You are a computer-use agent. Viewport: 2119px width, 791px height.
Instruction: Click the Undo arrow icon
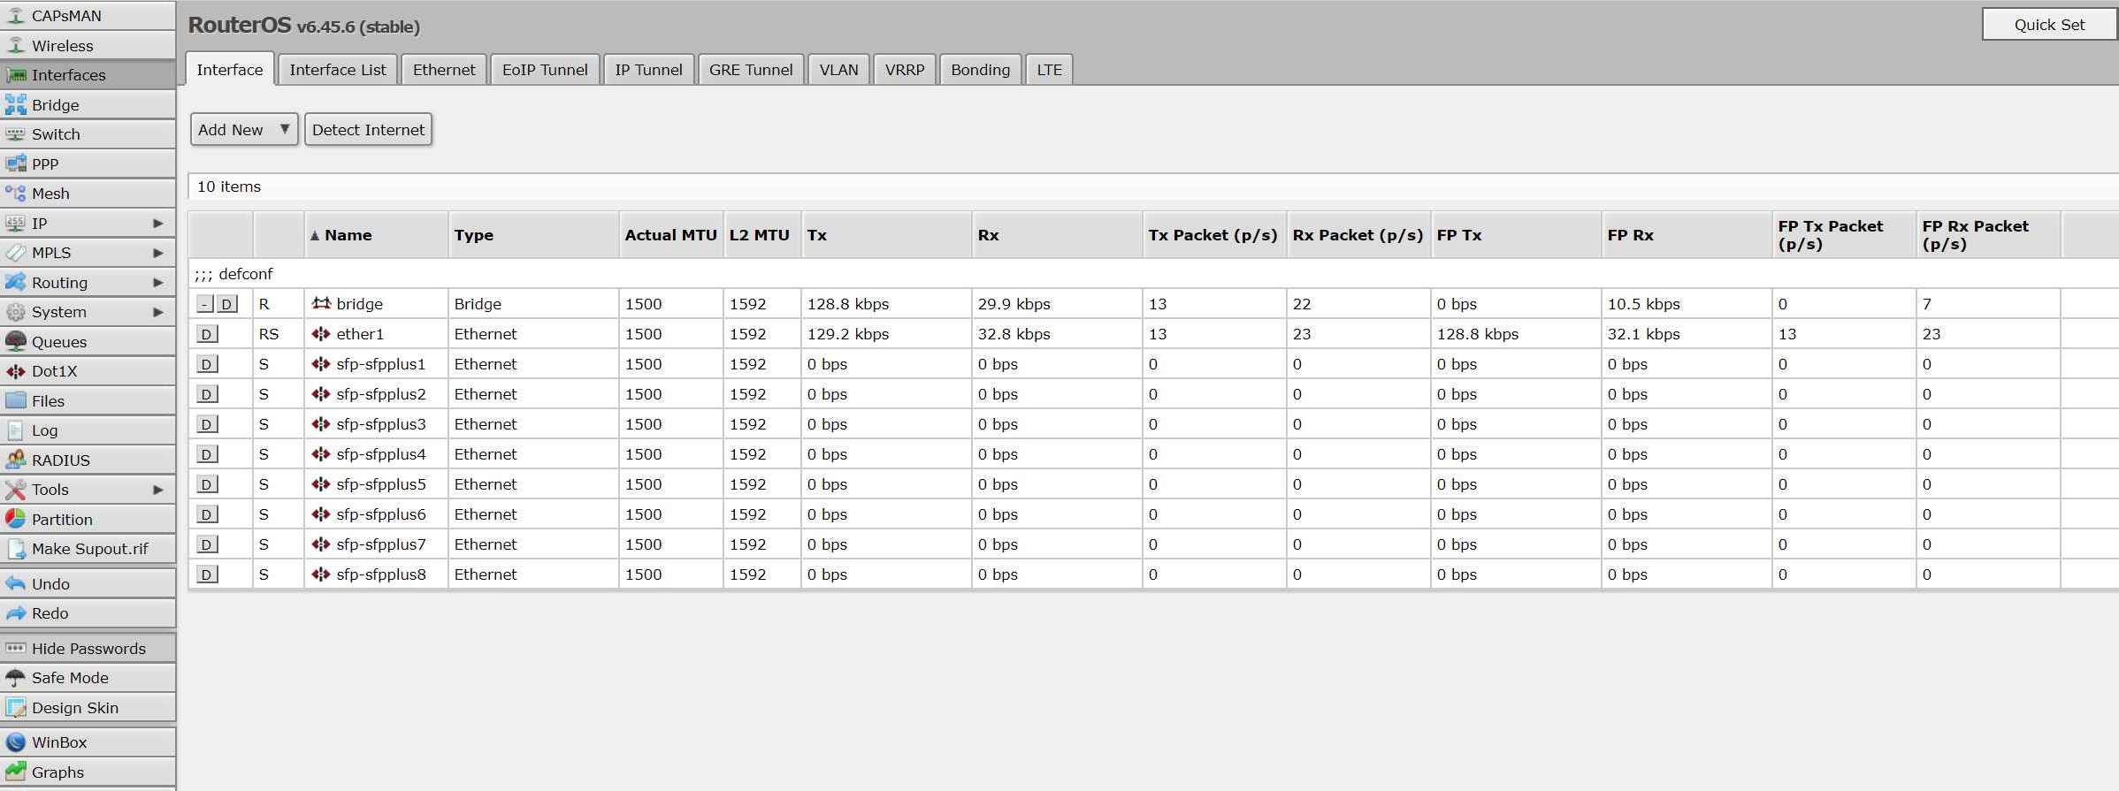(15, 583)
